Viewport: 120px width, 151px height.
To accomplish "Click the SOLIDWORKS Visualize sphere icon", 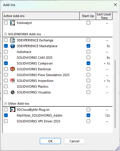I will pos(13,92).
